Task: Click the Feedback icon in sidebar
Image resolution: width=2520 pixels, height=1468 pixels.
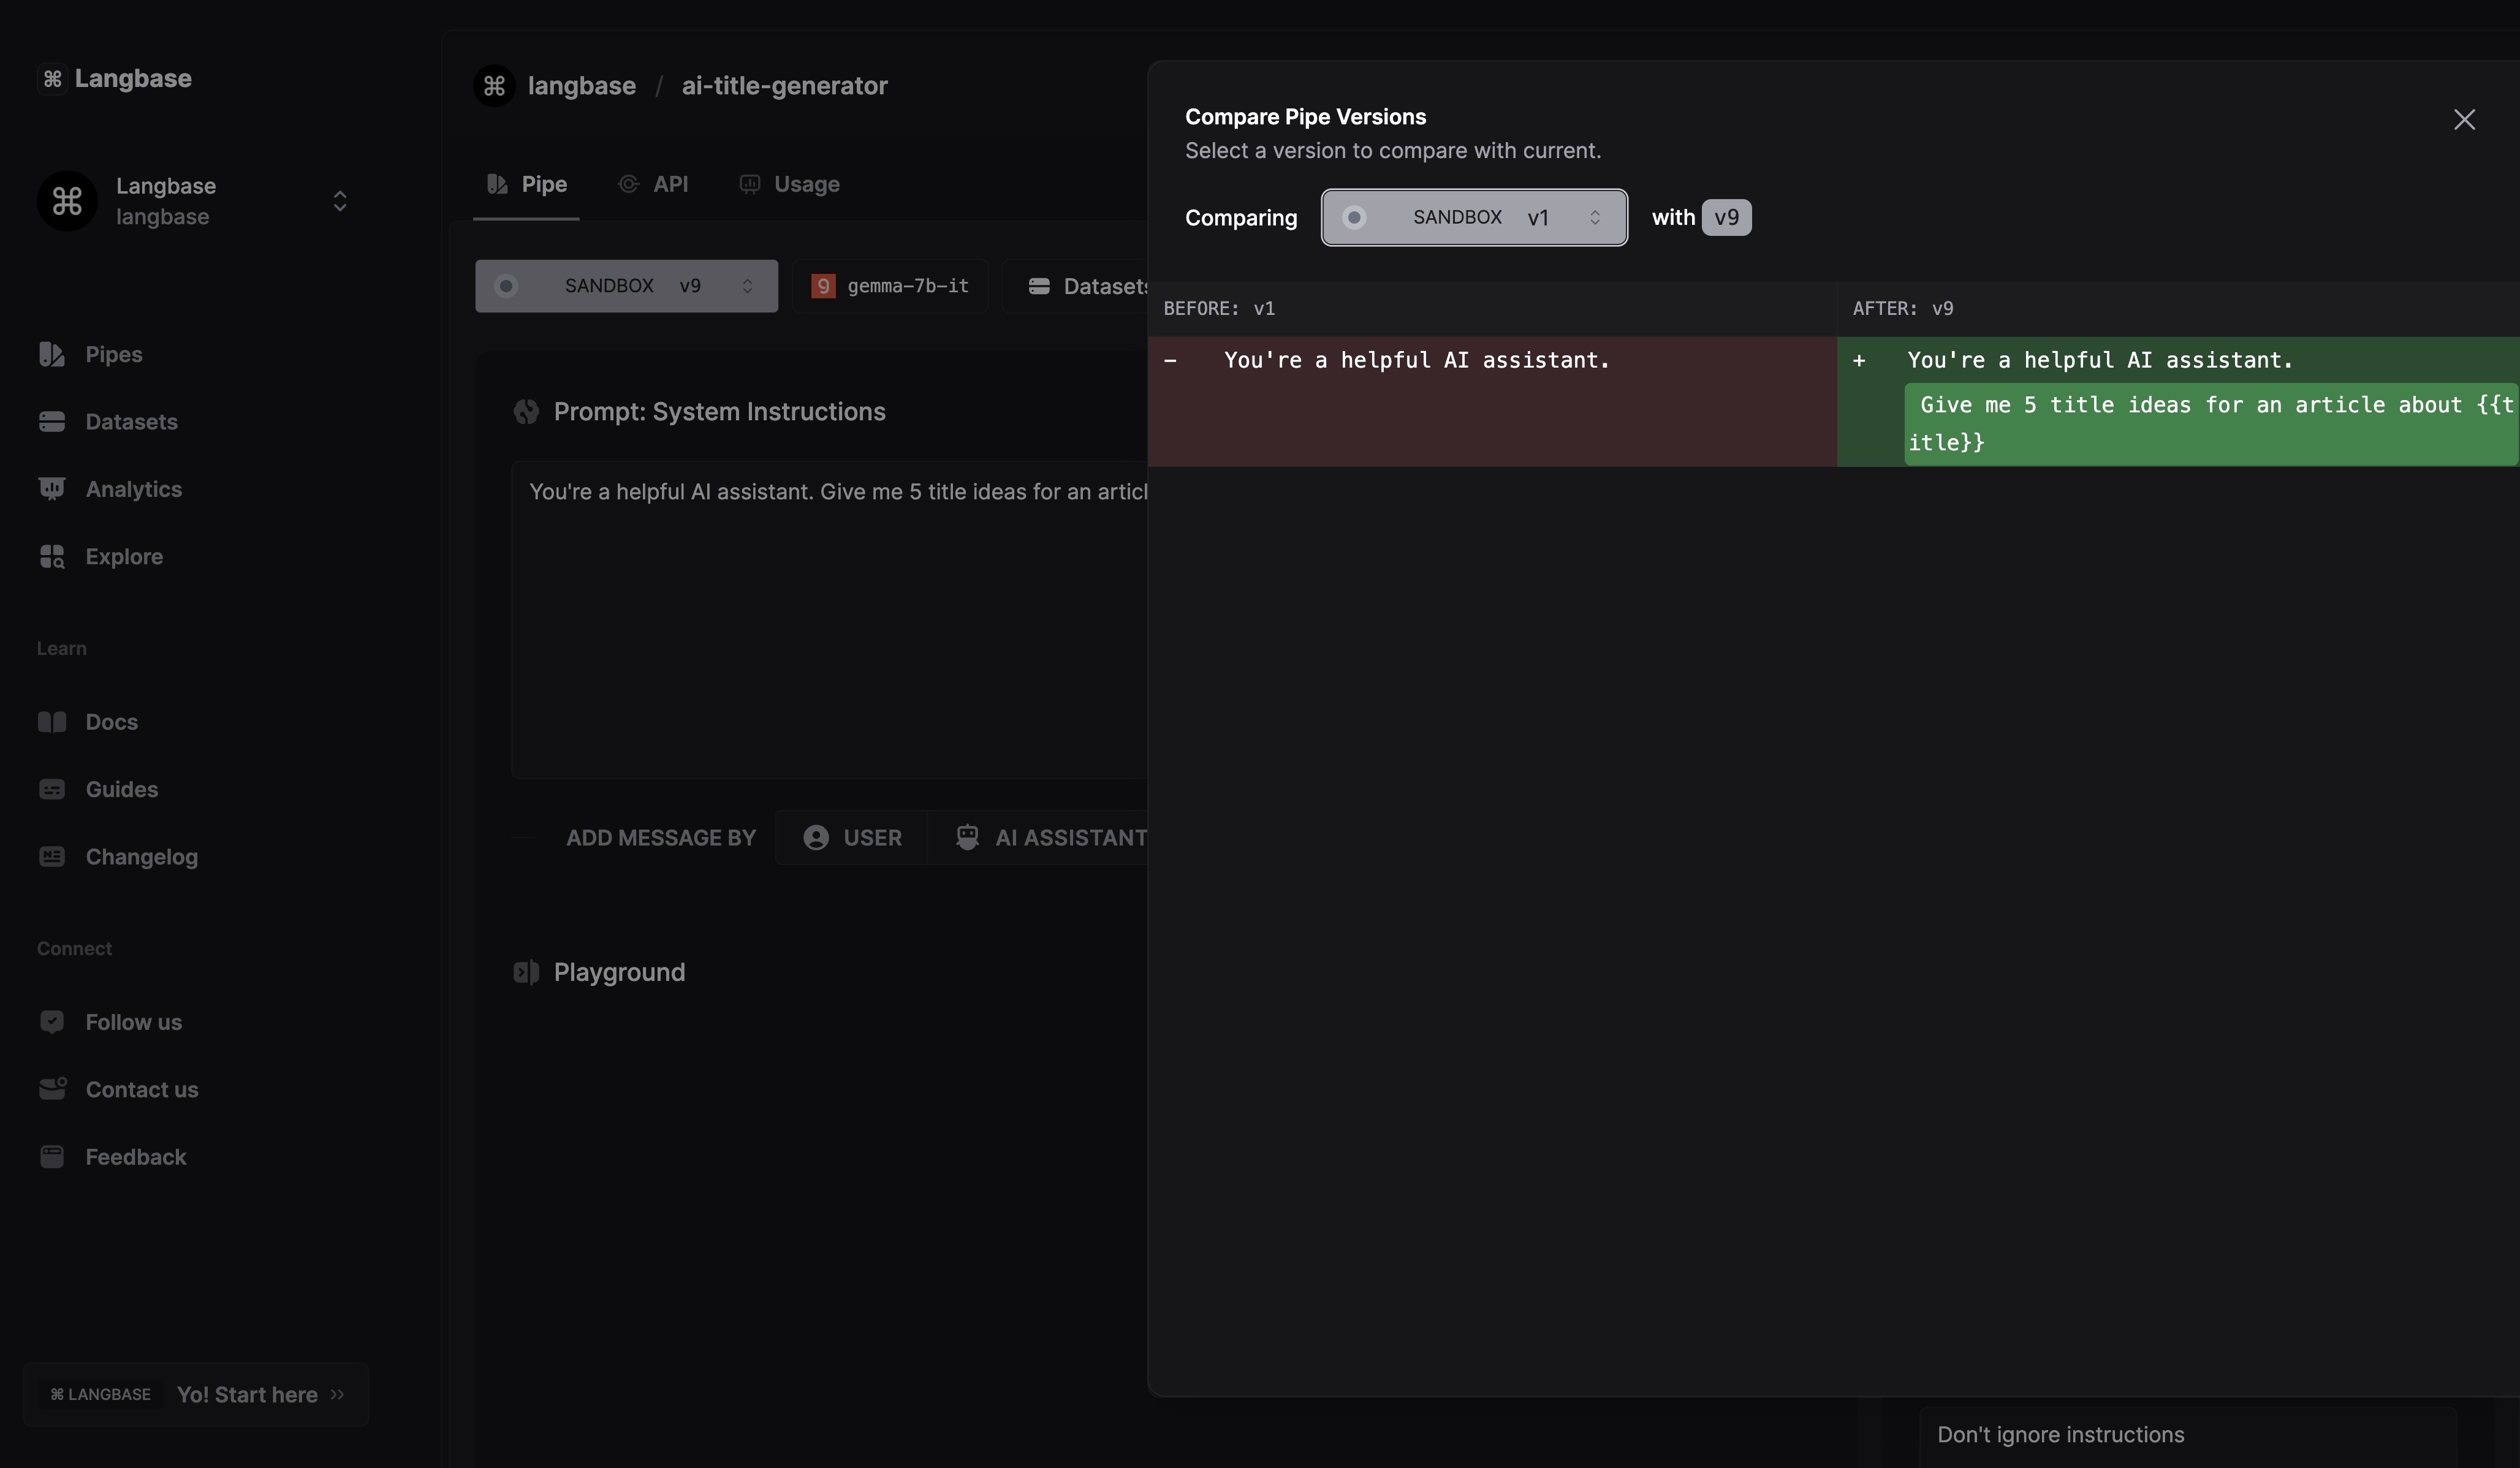Action: click(51, 1157)
